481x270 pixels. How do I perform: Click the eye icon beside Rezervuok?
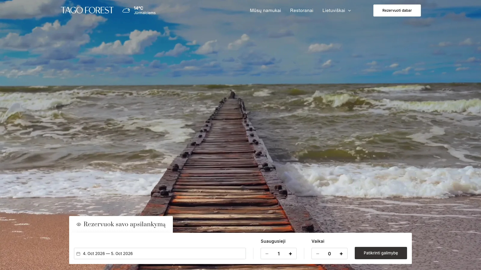pyautogui.click(x=79, y=224)
